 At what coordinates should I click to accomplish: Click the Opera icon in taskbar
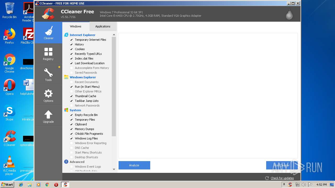(56, 185)
